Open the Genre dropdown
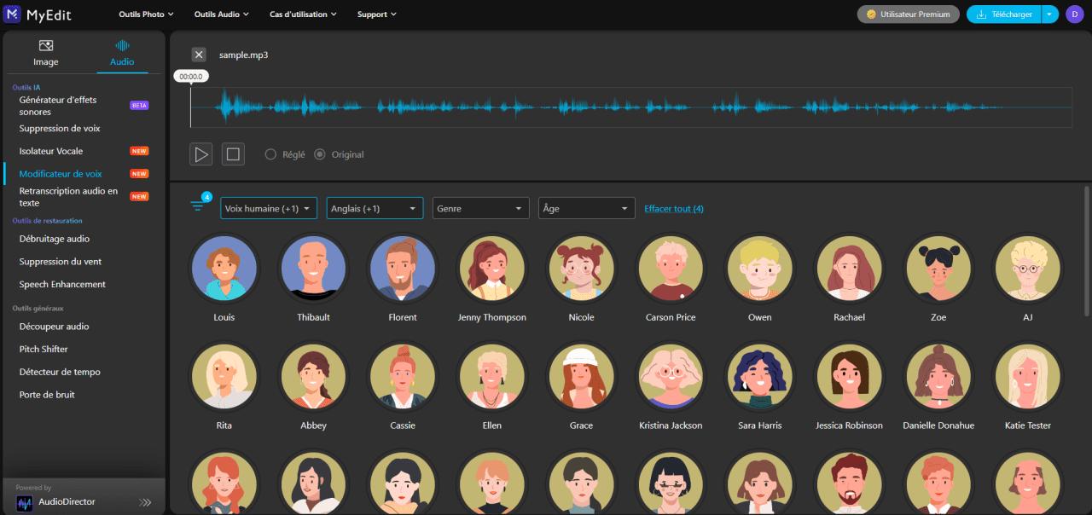 (x=481, y=208)
